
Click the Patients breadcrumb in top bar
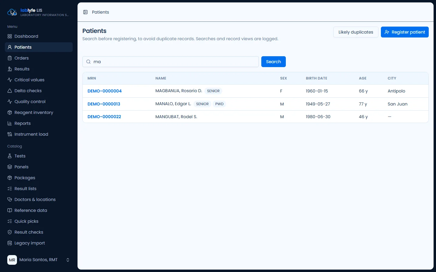coord(101,12)
